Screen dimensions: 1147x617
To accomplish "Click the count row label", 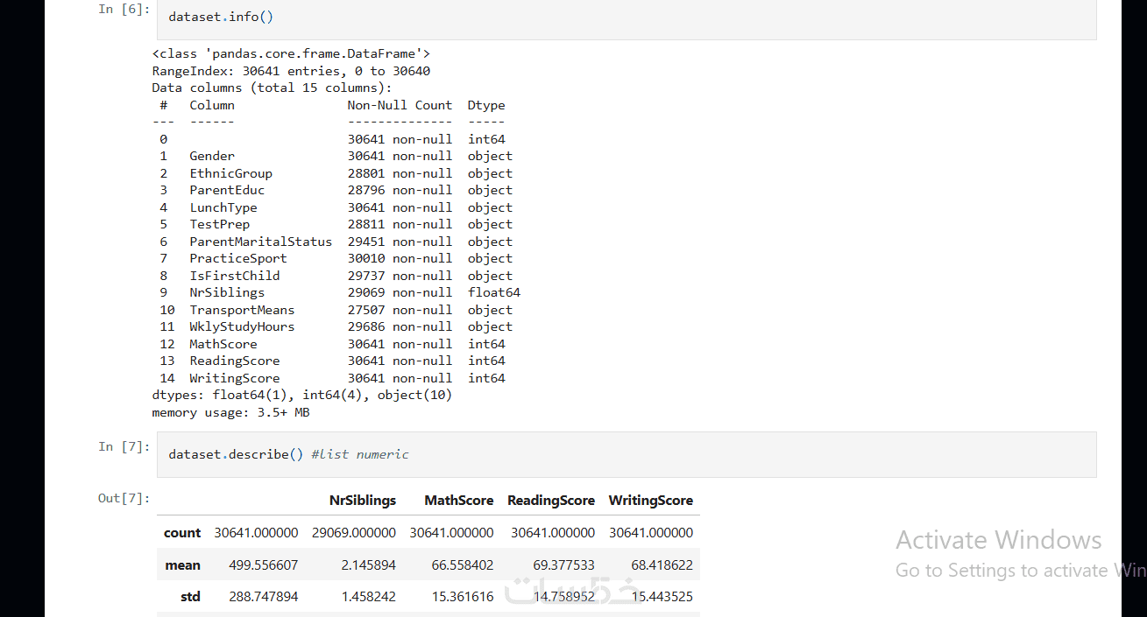I will pyautogui.click(x=182, y=532).
